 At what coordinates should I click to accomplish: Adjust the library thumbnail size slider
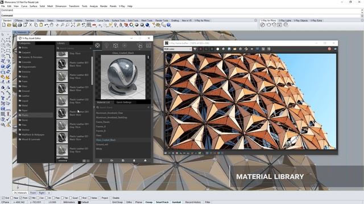coord(63,160)
